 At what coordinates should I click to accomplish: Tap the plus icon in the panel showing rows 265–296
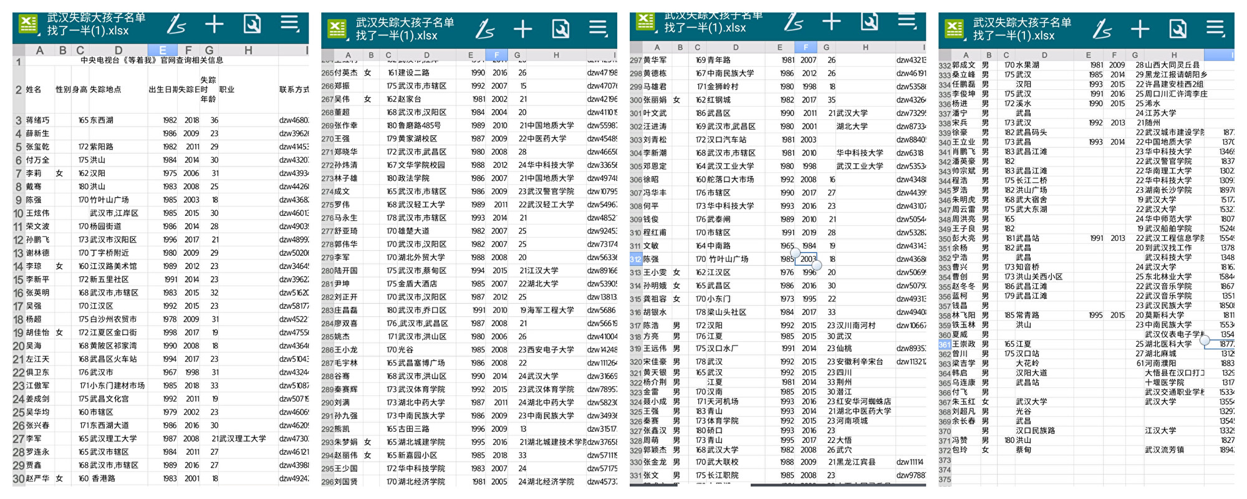(522, 29)
